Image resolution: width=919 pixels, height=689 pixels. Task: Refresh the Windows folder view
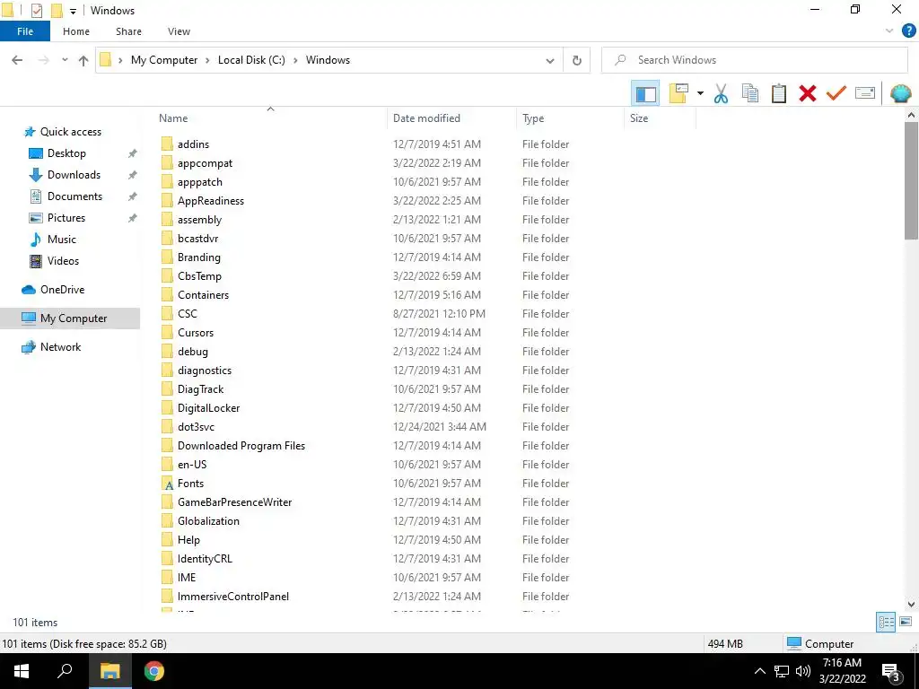(x=577, y=60)
